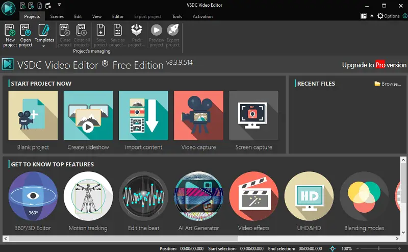Image resolution: width=408 pixels, height=252 pixels.
Task: Click the End selection time value
Action: (310, 248)
